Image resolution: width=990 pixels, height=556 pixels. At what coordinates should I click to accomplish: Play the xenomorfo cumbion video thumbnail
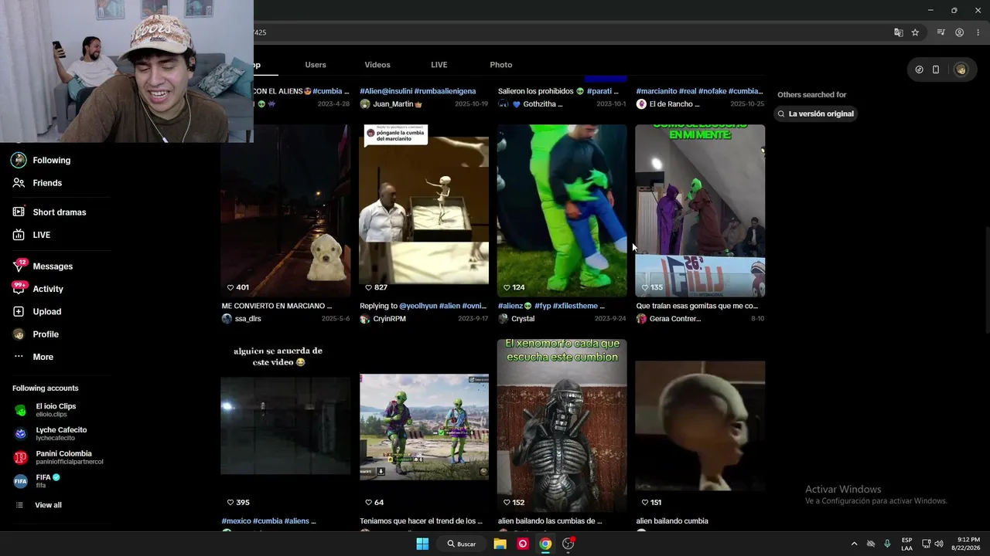(562, 425)
